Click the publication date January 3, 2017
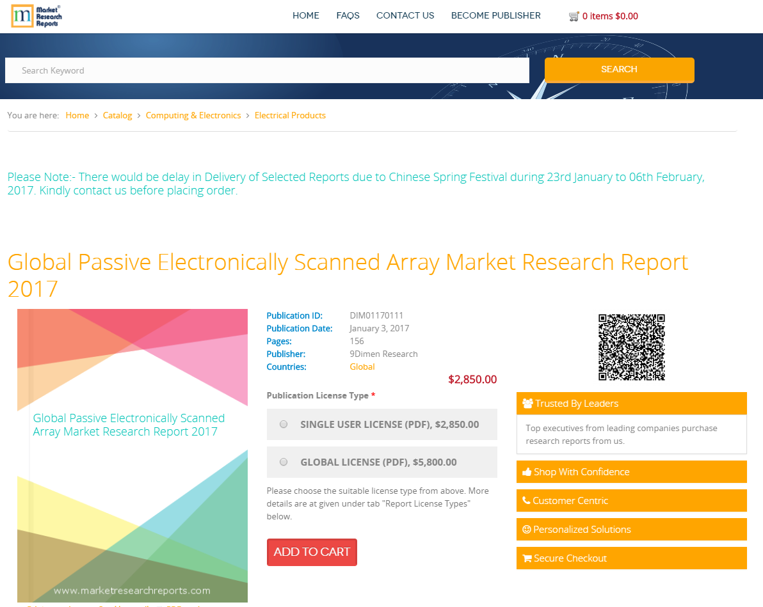The height and width of the screenshot is (607, 763). (x=379, y=328)
